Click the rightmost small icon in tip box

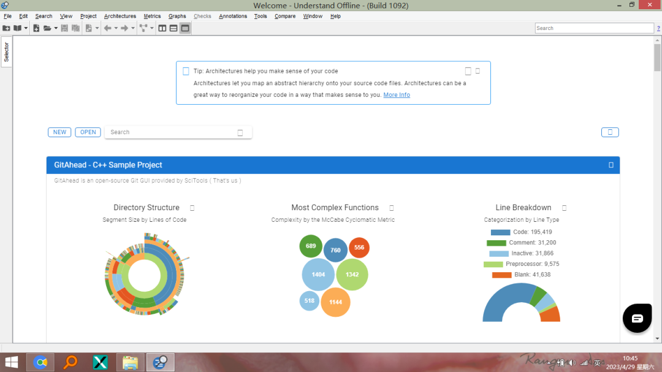[x=478, y=71]
